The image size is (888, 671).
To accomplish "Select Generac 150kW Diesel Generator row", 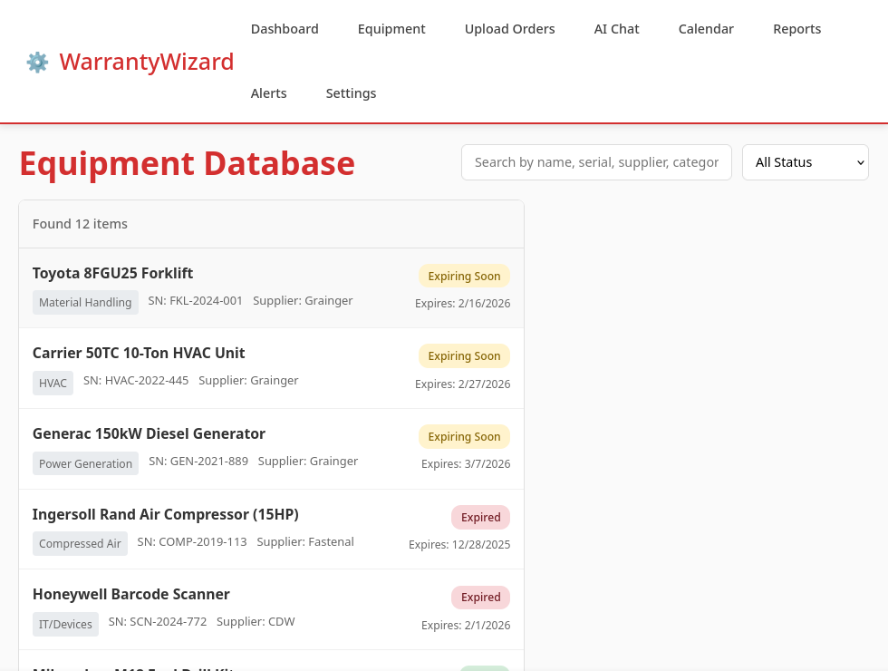I will click(271, 449).
